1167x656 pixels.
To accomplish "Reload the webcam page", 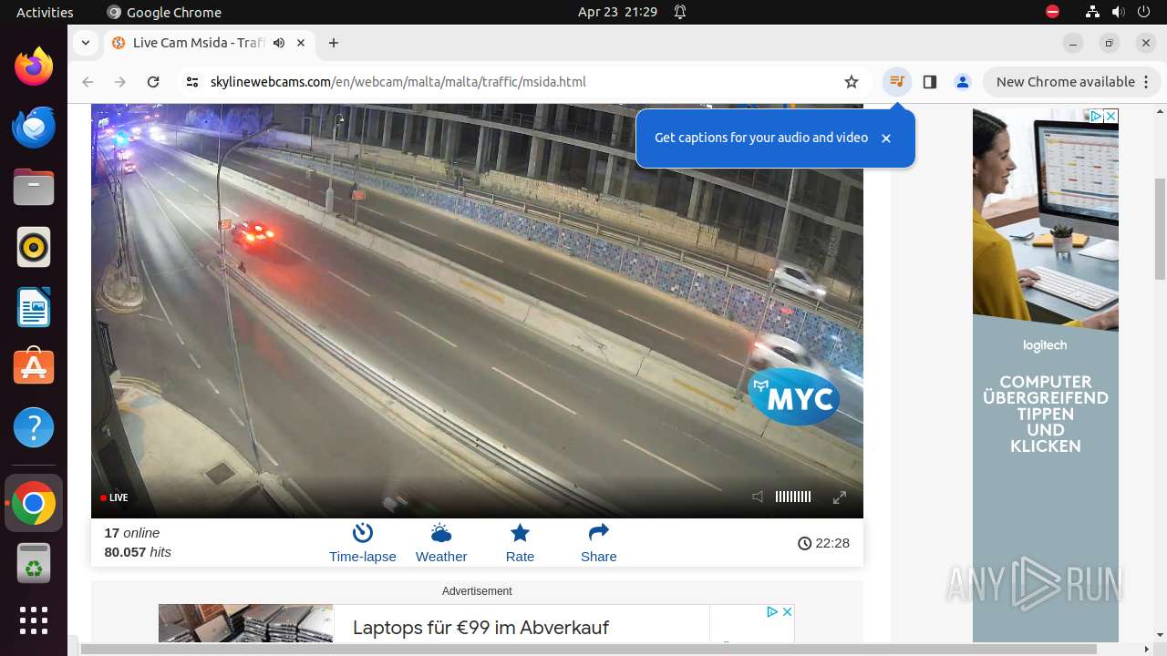I will 153,82.
